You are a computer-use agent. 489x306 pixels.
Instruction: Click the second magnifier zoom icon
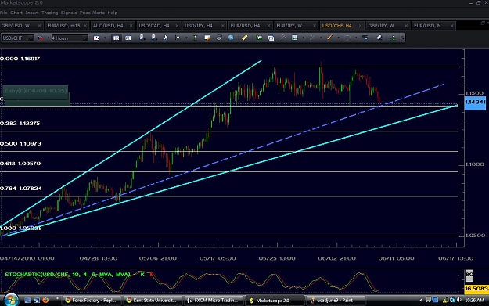(x=154, y=38)
